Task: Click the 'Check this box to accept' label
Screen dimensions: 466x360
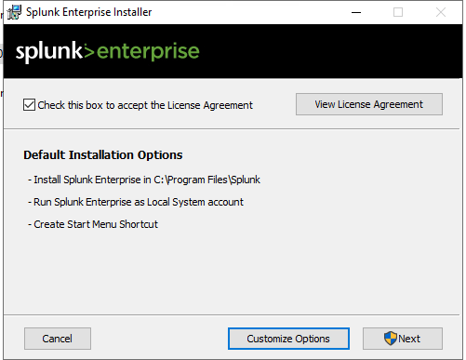Action: pyautogui.click(x=145, y=105)
